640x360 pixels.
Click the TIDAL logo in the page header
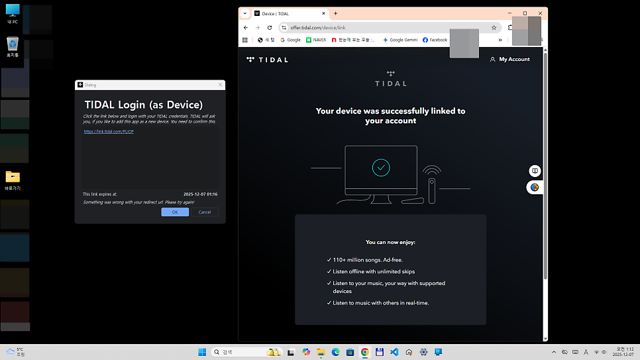pyautogui.click(x=268, y=60)
